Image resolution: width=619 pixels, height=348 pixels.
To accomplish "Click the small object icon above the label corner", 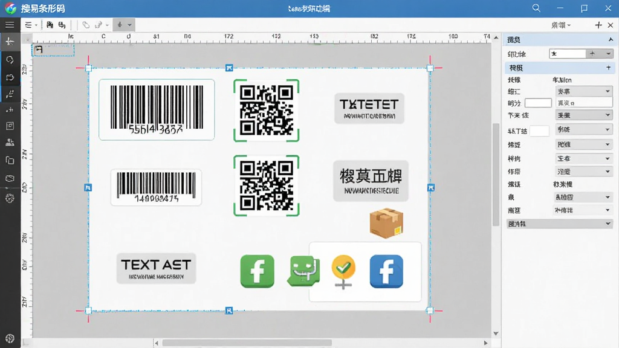I will tap(38, 50).
